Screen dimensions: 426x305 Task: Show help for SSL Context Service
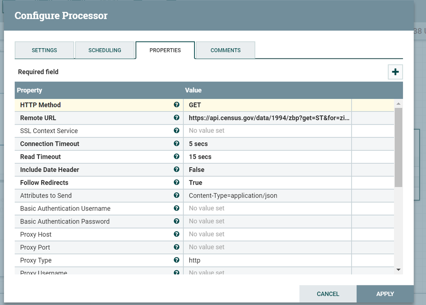coord(177,131)
